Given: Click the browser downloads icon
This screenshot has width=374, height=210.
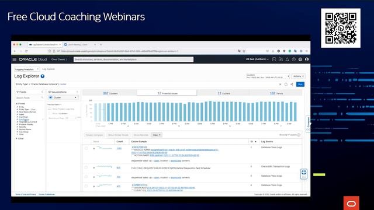Looking at the screenshot, I should (273, 51).
